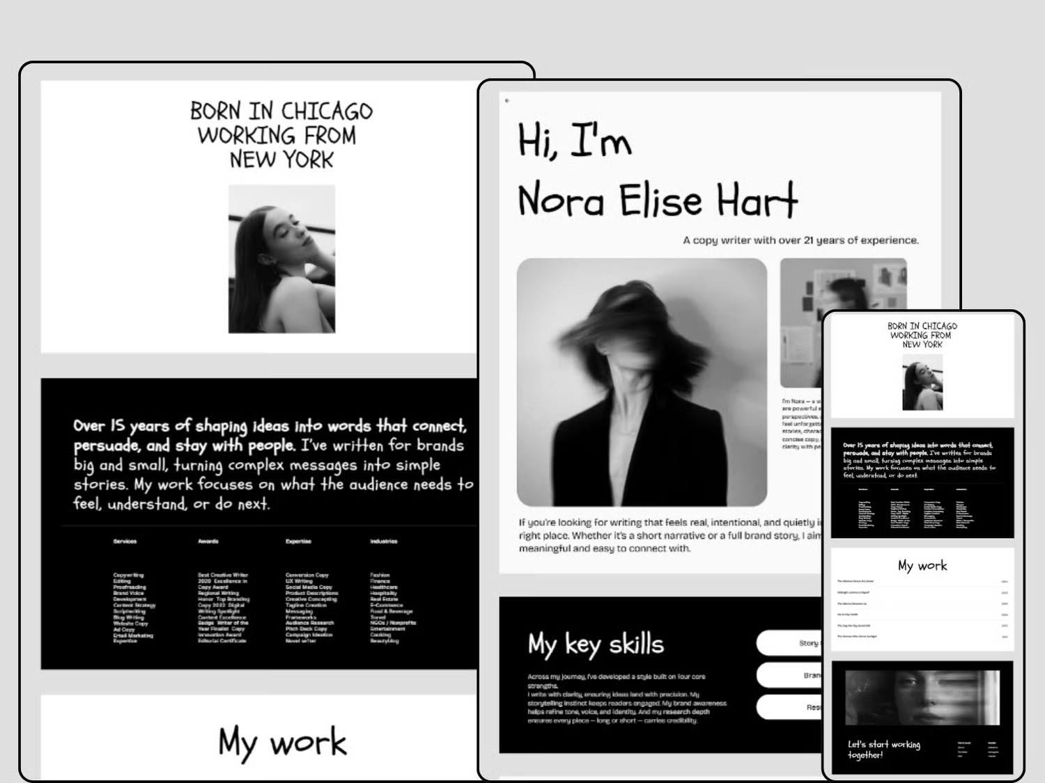Select the partially hidden "Bran" skill pill
1045x783 pixels.
[x=789, y=675]
